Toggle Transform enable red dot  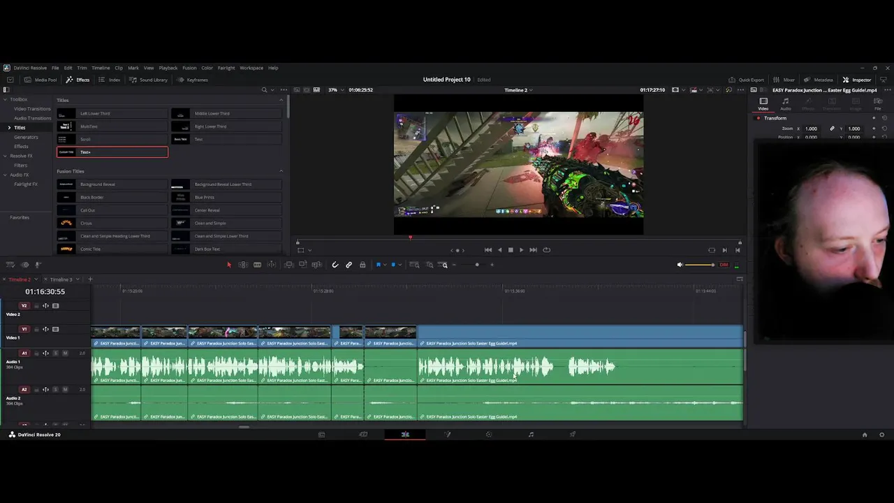pyautogui.click(x=759, y=118)
